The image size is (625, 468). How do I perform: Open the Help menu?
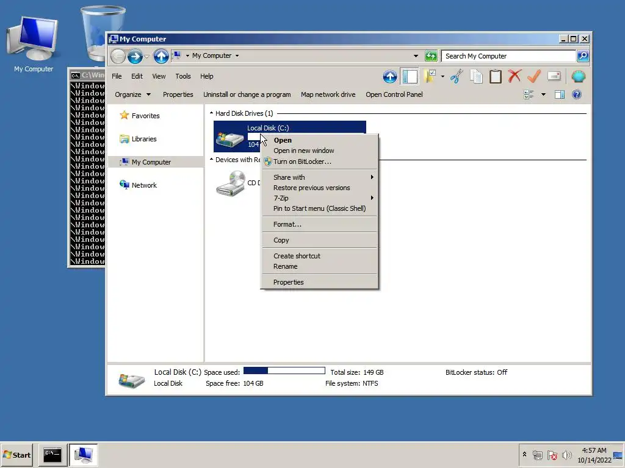tap(206, 76)
